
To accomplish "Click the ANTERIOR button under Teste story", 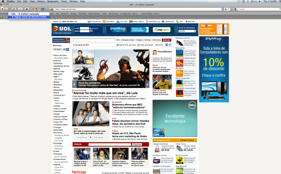I will click(x=83, y=137).
